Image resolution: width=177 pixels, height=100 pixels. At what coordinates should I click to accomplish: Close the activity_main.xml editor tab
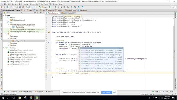(75, 13)
